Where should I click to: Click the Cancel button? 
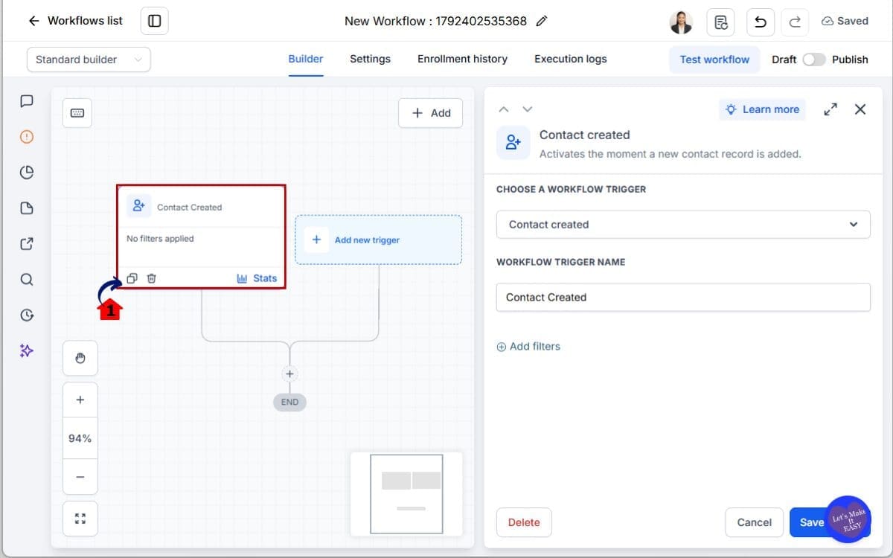(x=754, y=522)
